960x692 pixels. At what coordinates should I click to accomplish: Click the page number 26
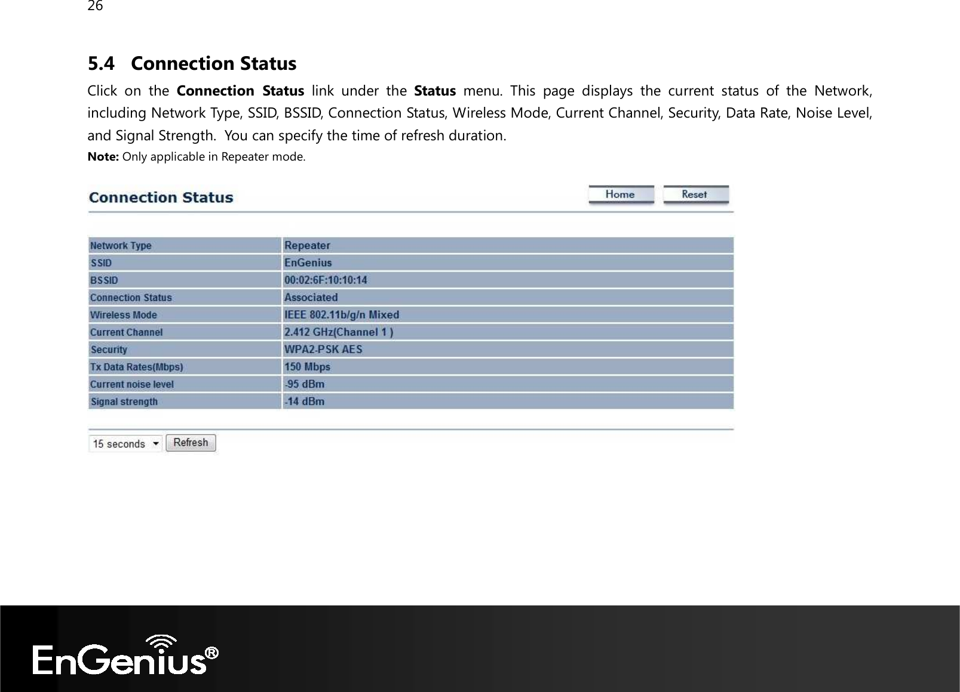click(x=95, y=7)
